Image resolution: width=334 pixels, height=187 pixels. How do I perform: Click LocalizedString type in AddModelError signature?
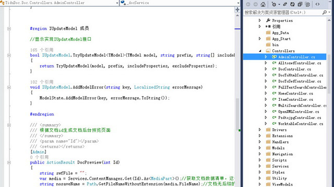(x=152, y=87)
